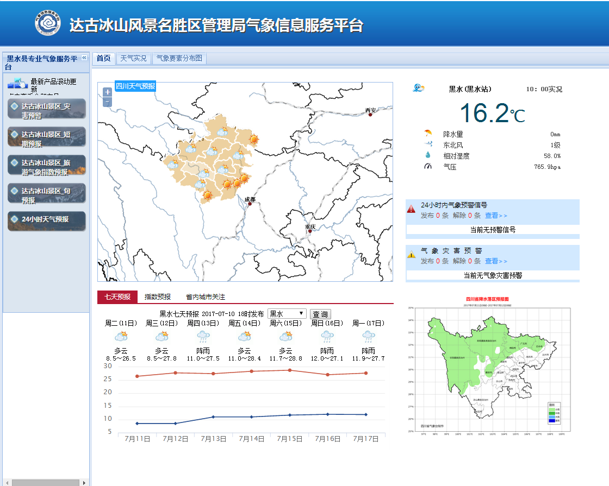609x486 pixels.
Task: Switch to the 天气实况 tab
Action: click(x=133, y=58)
